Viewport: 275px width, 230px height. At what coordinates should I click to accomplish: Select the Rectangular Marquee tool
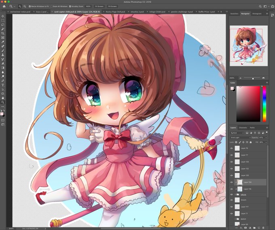click(x=3, y=20)
